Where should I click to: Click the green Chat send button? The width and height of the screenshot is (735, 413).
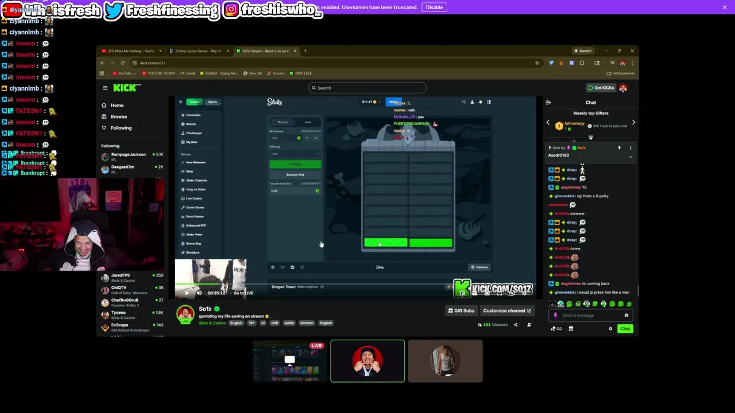pyautogui.click(x=625, y=329)
